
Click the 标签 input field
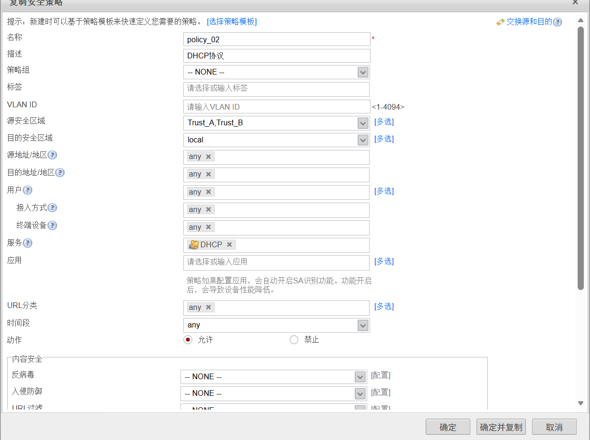(x=276, y=89)
